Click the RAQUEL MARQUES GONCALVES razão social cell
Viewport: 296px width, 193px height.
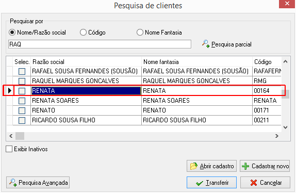point(86,81)
